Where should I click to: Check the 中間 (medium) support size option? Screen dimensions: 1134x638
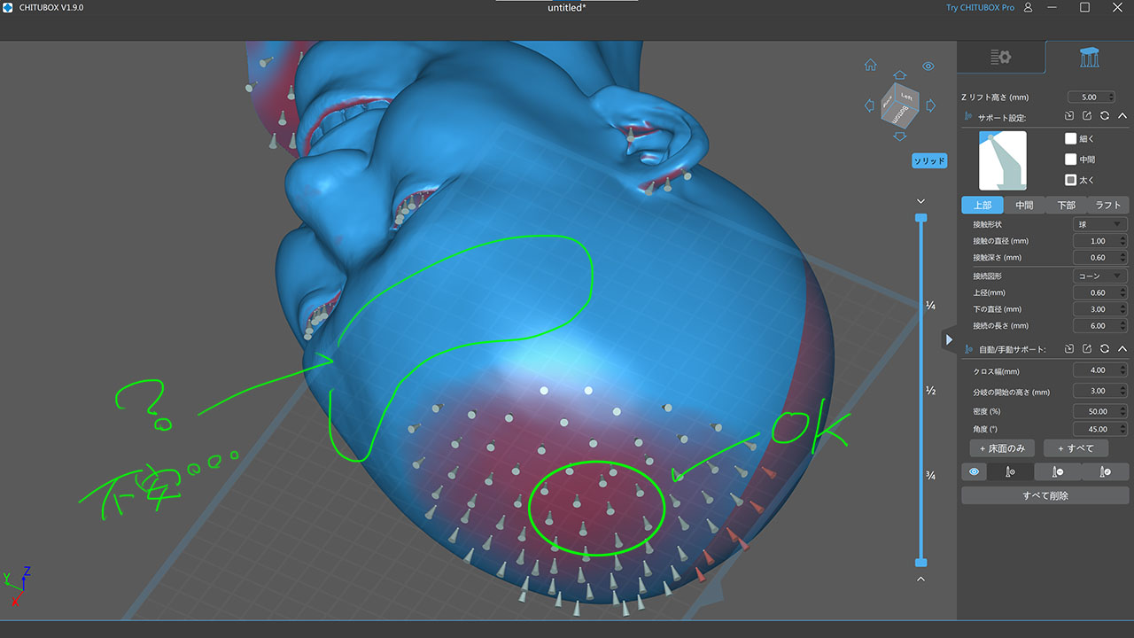point(1070,159)
